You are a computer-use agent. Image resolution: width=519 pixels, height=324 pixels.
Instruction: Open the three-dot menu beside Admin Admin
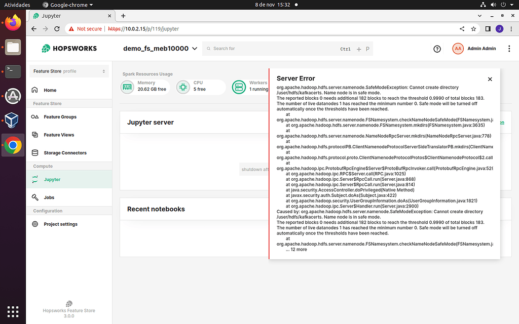[x=508, y=48]
